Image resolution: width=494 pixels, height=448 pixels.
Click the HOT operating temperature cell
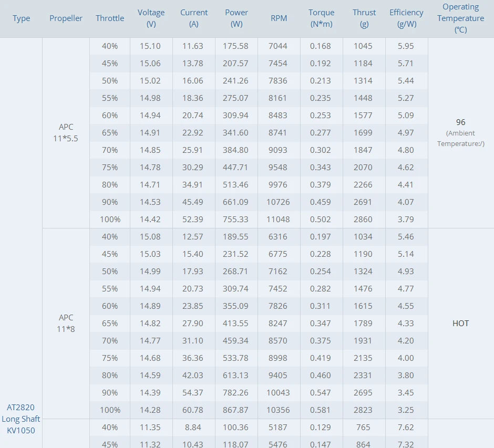[x=460, y=324]
